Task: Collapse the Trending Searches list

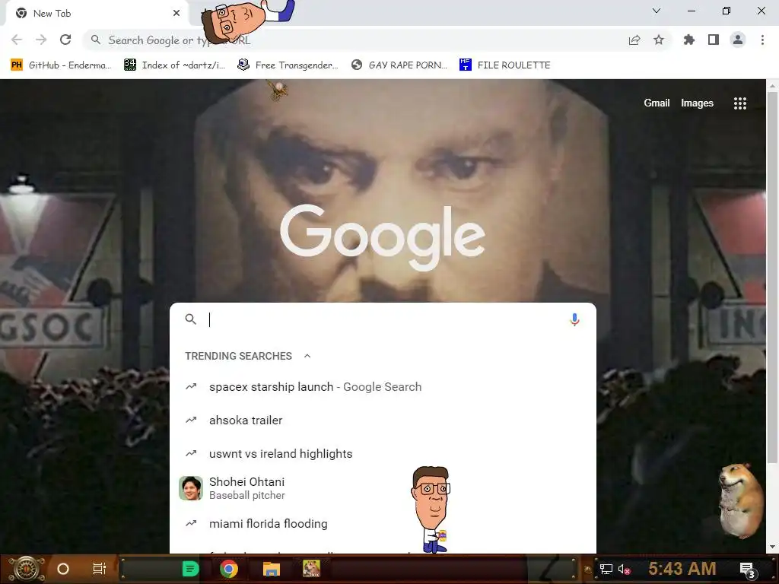Action: [x=307, y=356]
